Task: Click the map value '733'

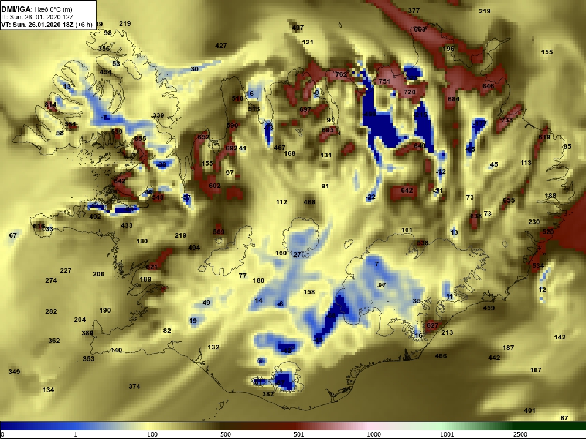Action: click(x=507, y=120)
